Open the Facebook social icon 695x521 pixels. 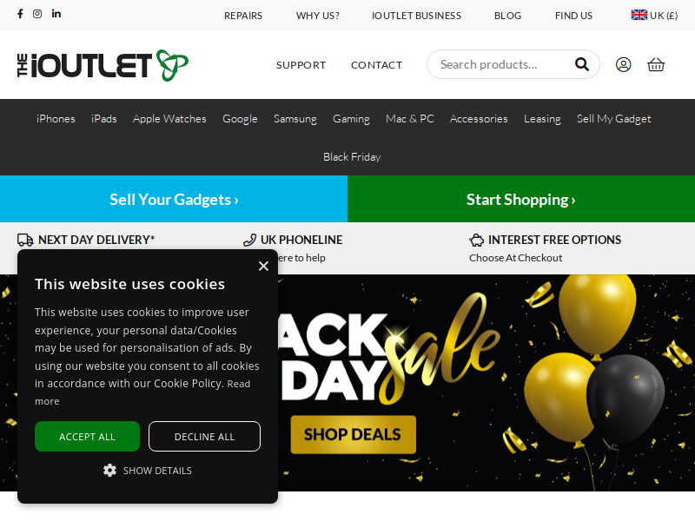point(20,14)
